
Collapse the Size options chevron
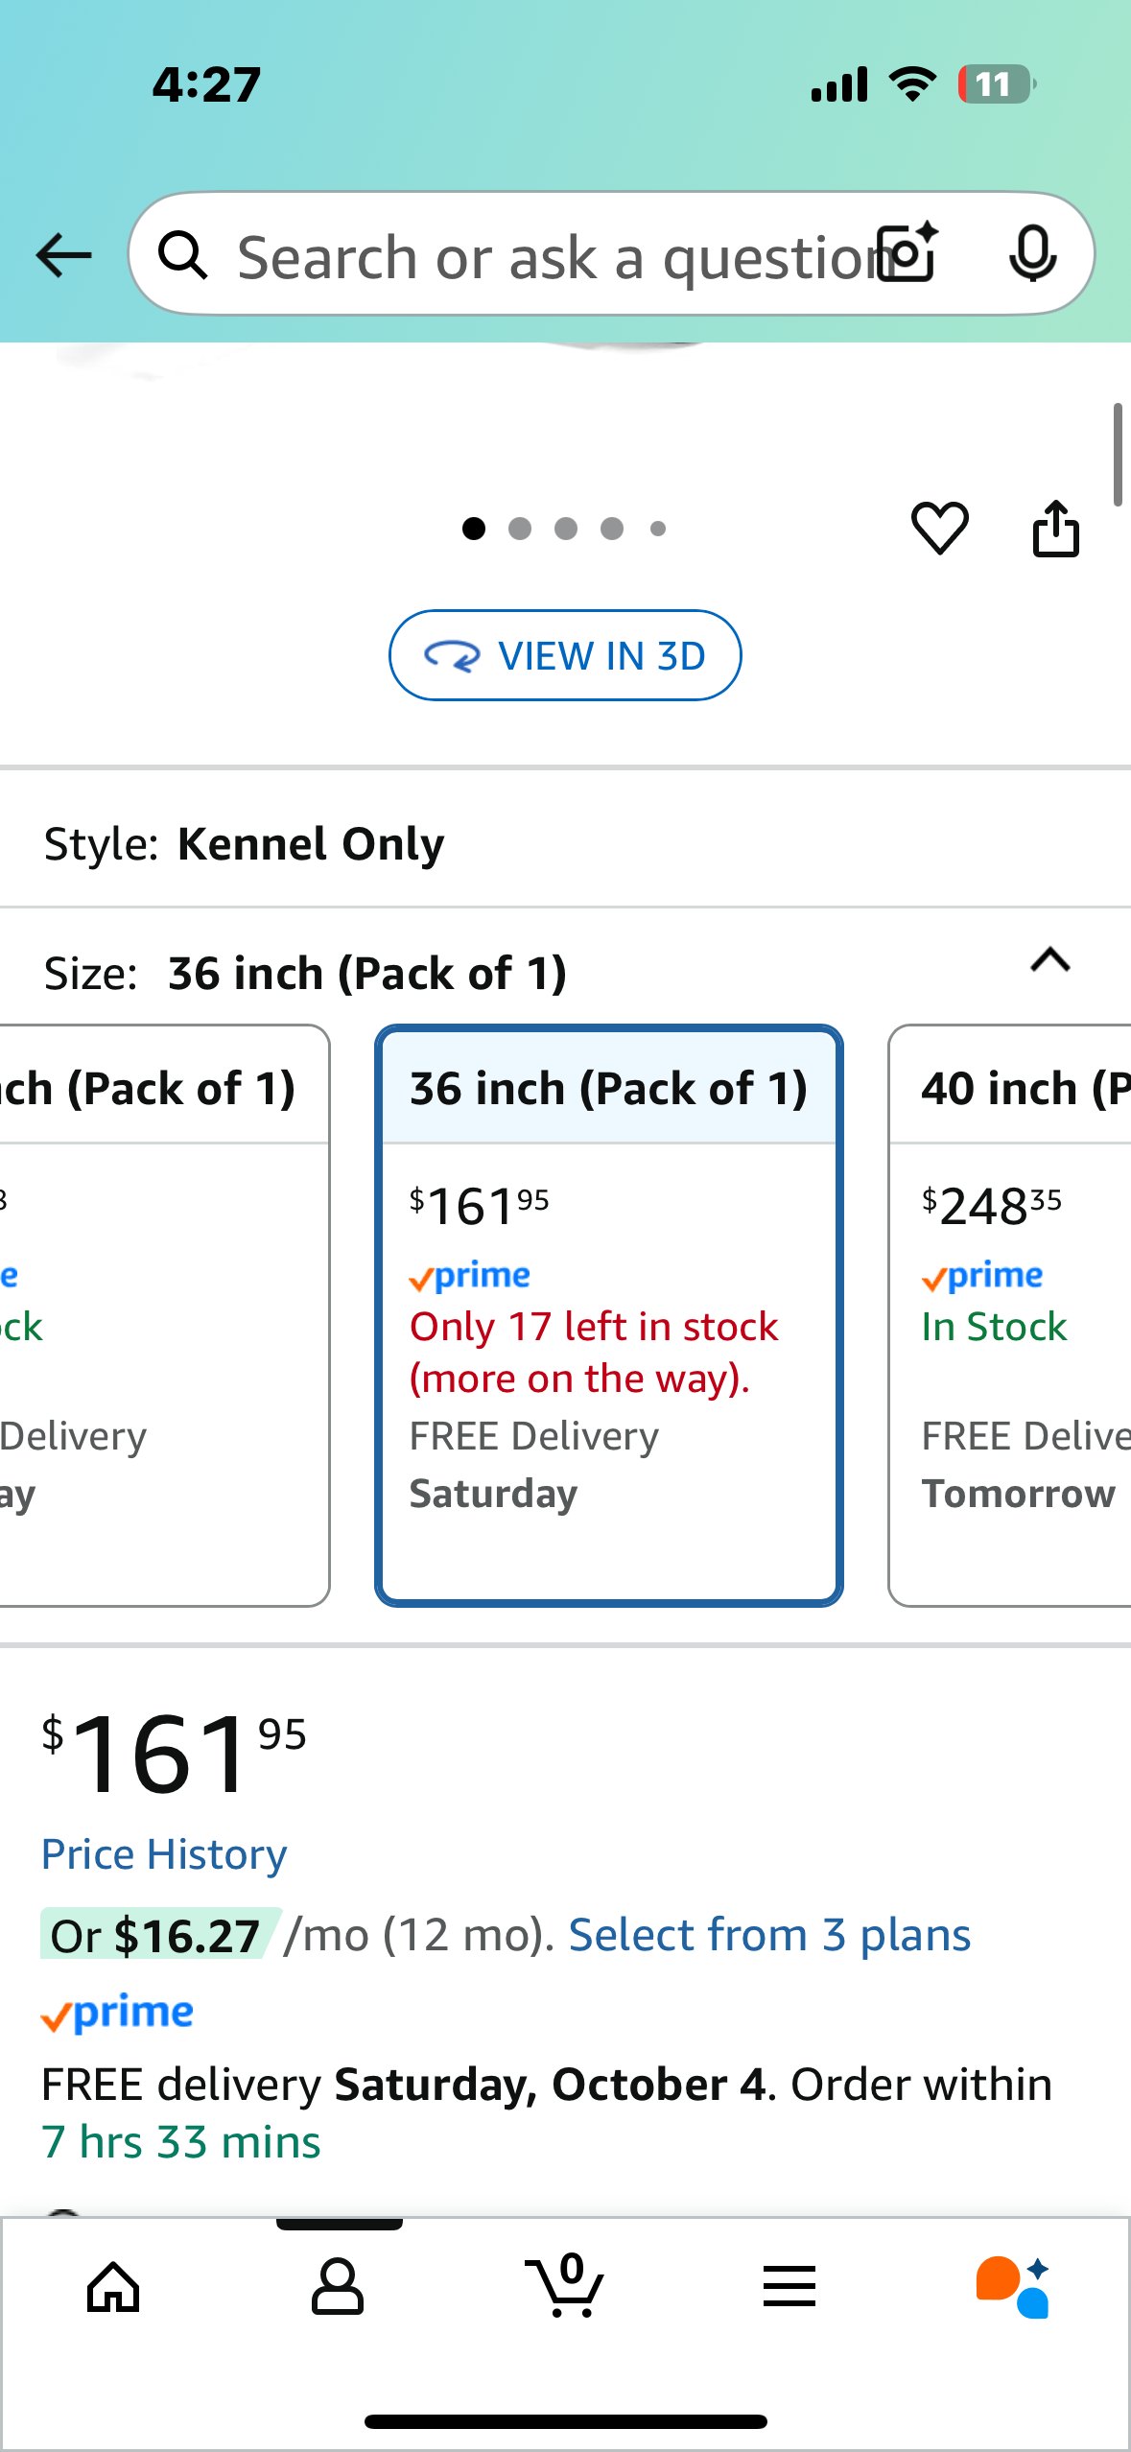tap(1049, 960)
